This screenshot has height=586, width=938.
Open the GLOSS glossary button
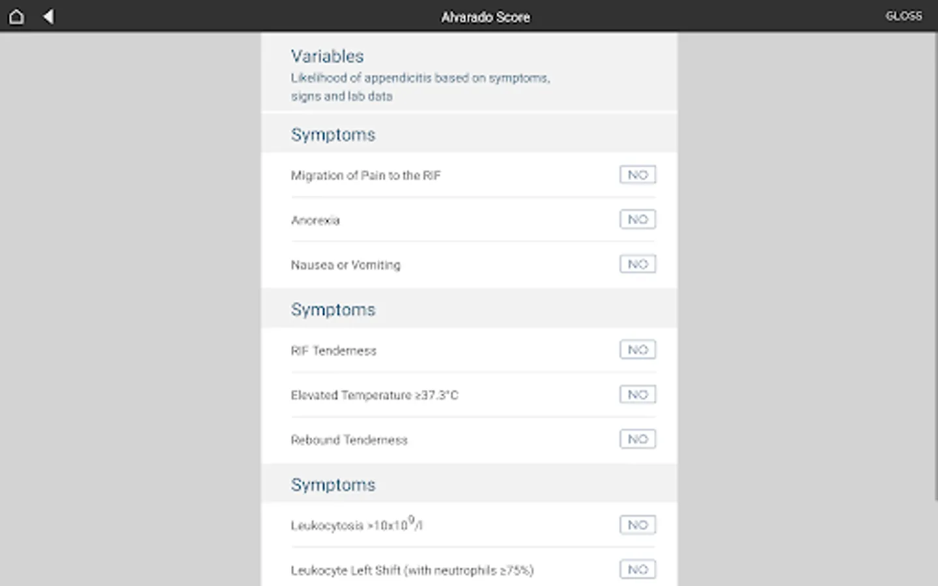pyautogui.click(x=903, y=16)
